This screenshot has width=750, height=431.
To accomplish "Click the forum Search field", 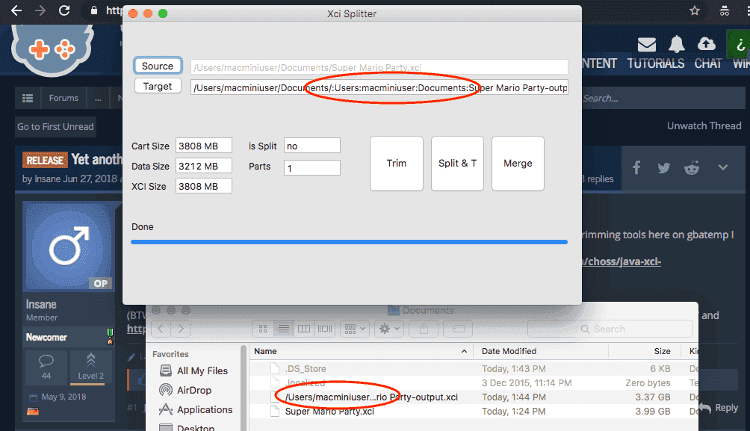I will 663,99.
